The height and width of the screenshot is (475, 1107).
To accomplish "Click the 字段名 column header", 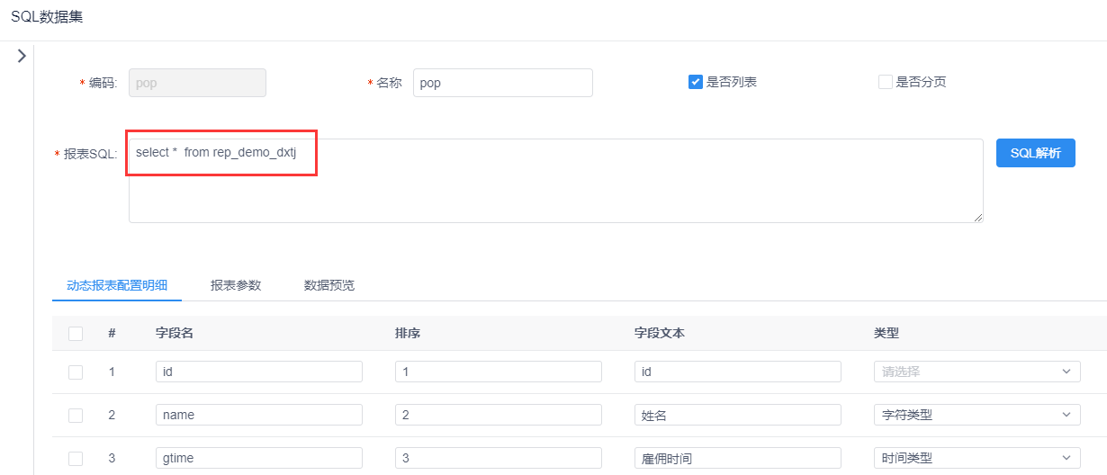I will click(x=175, y=333).
